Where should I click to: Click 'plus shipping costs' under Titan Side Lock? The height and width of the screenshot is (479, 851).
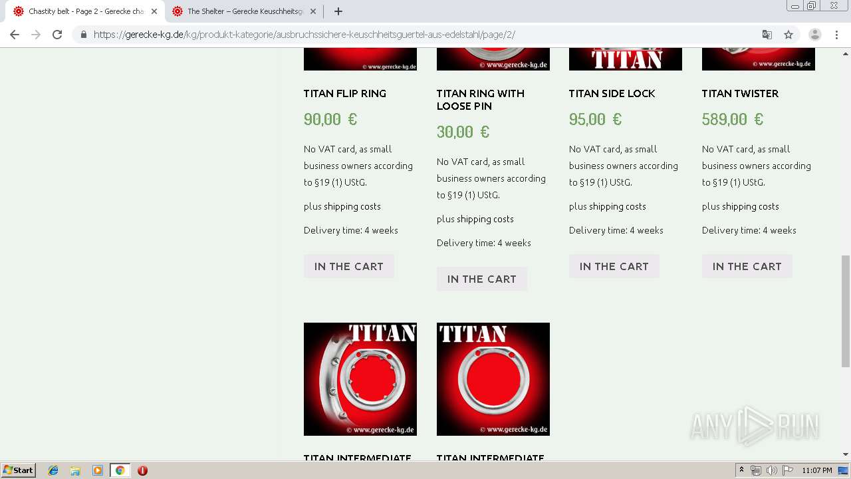click(x=608, y=206)
